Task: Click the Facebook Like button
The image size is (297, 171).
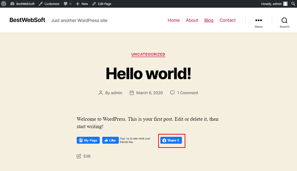Action: [x=110, y=140]
